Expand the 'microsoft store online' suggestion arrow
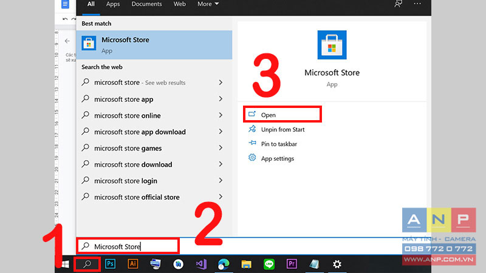Viewport: 486px width, 273px height. 221,115
